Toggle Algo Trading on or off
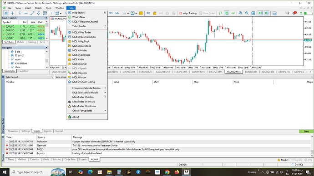This screenshot has width=314, height=176. (188, 13)
